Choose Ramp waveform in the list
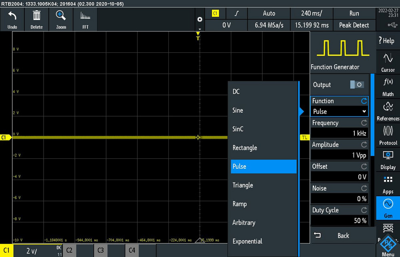 pyautogui.click(x=264, y=204)
